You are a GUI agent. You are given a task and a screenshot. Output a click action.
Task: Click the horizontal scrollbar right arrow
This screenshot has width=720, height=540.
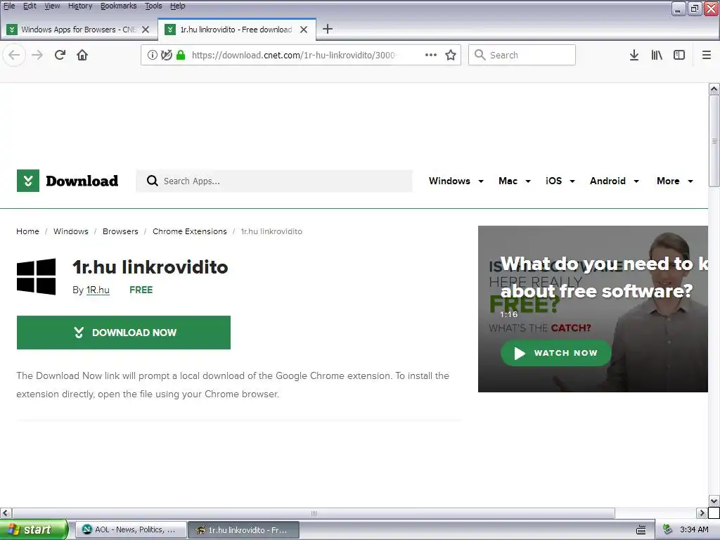coord(702,513)
